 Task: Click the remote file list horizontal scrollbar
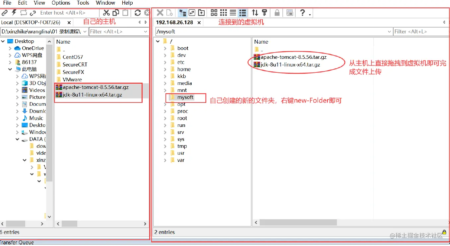coord(298,223)
